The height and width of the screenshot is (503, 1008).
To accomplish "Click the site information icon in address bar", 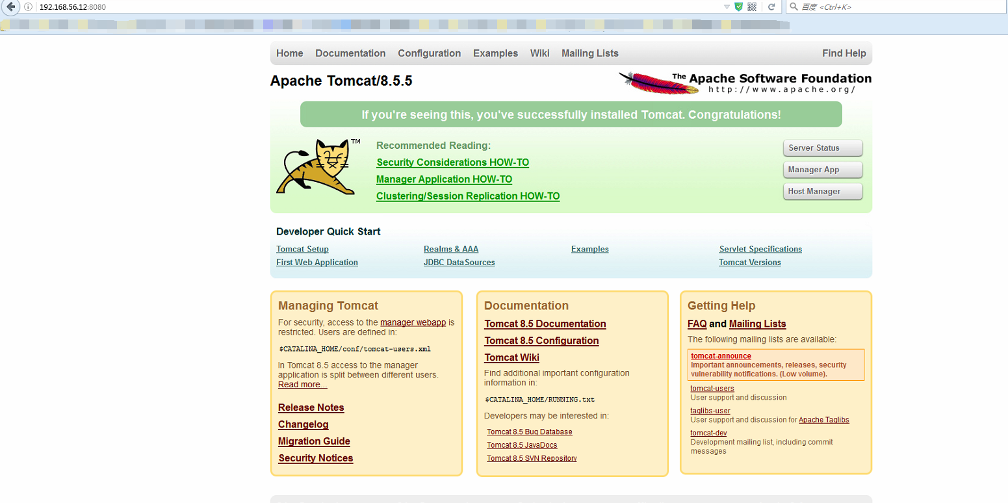I will (29, 7).
